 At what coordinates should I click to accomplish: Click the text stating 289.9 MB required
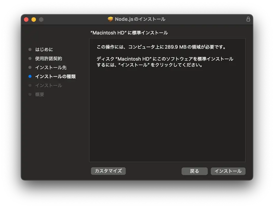click(x=161, y=47)
